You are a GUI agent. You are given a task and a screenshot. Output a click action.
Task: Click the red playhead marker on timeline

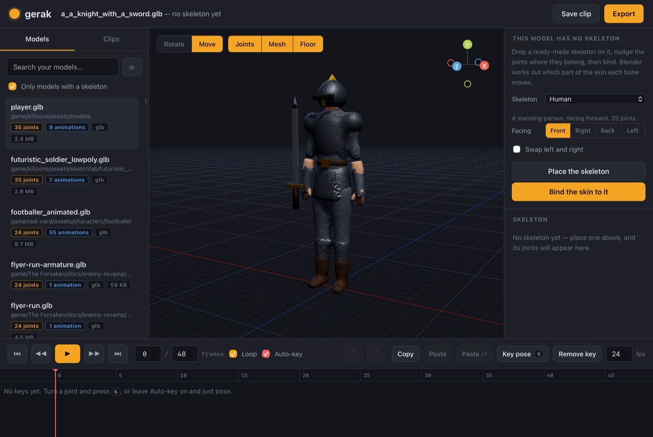coord(56,371)
